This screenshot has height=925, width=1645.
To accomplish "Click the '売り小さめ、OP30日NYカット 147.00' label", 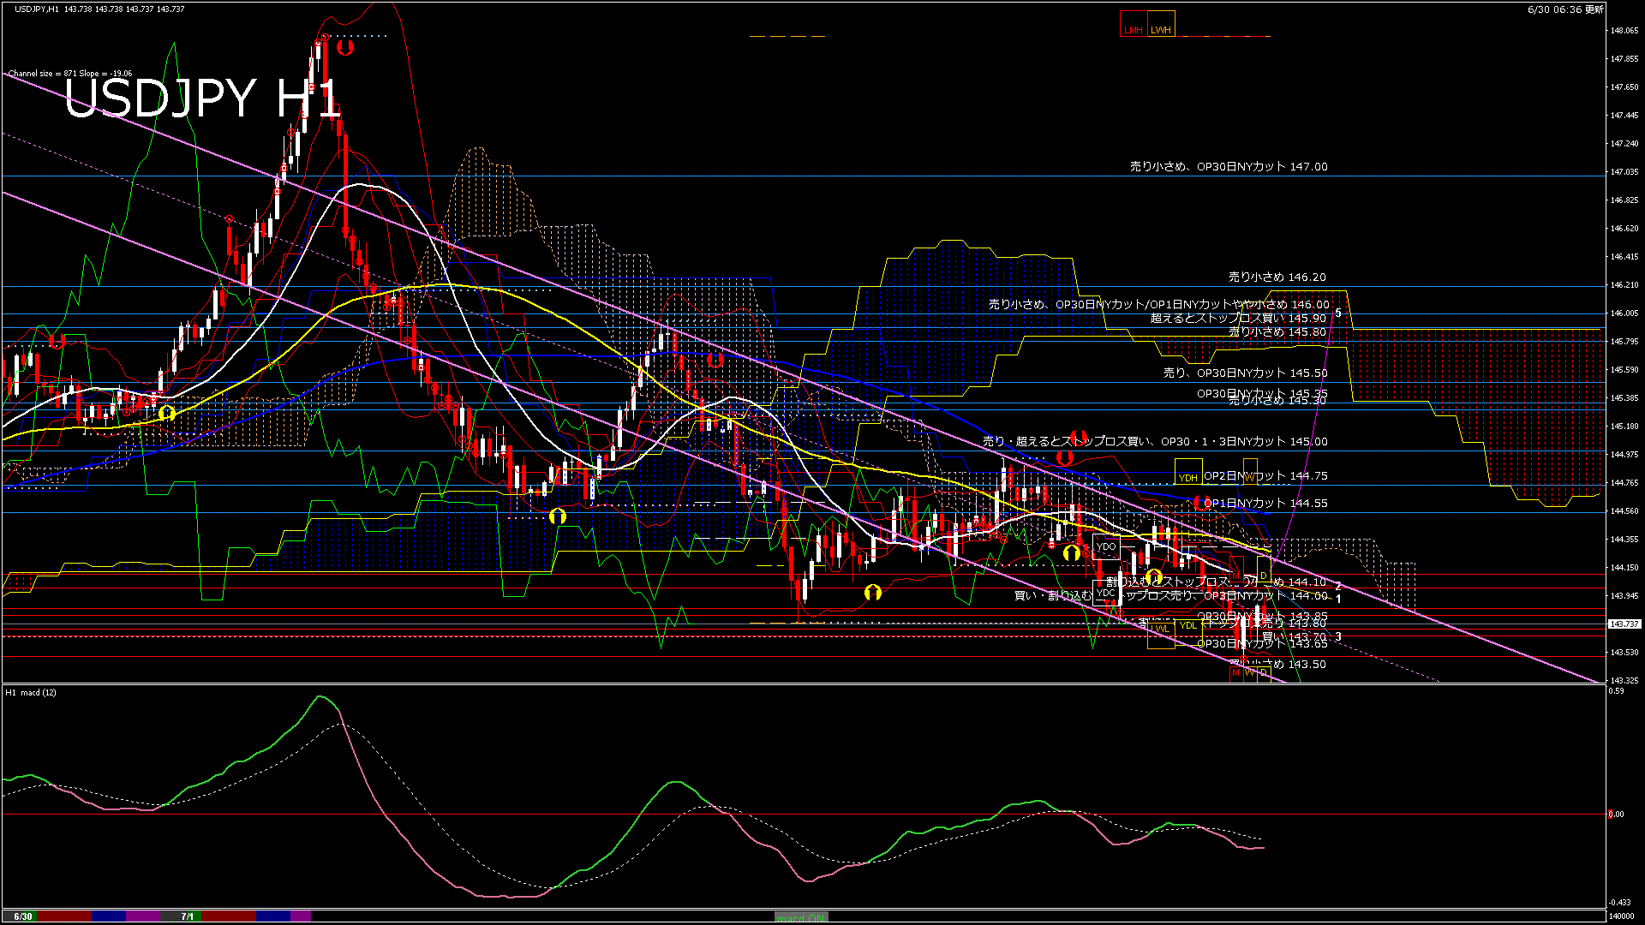I will (x=1229, y=167).
